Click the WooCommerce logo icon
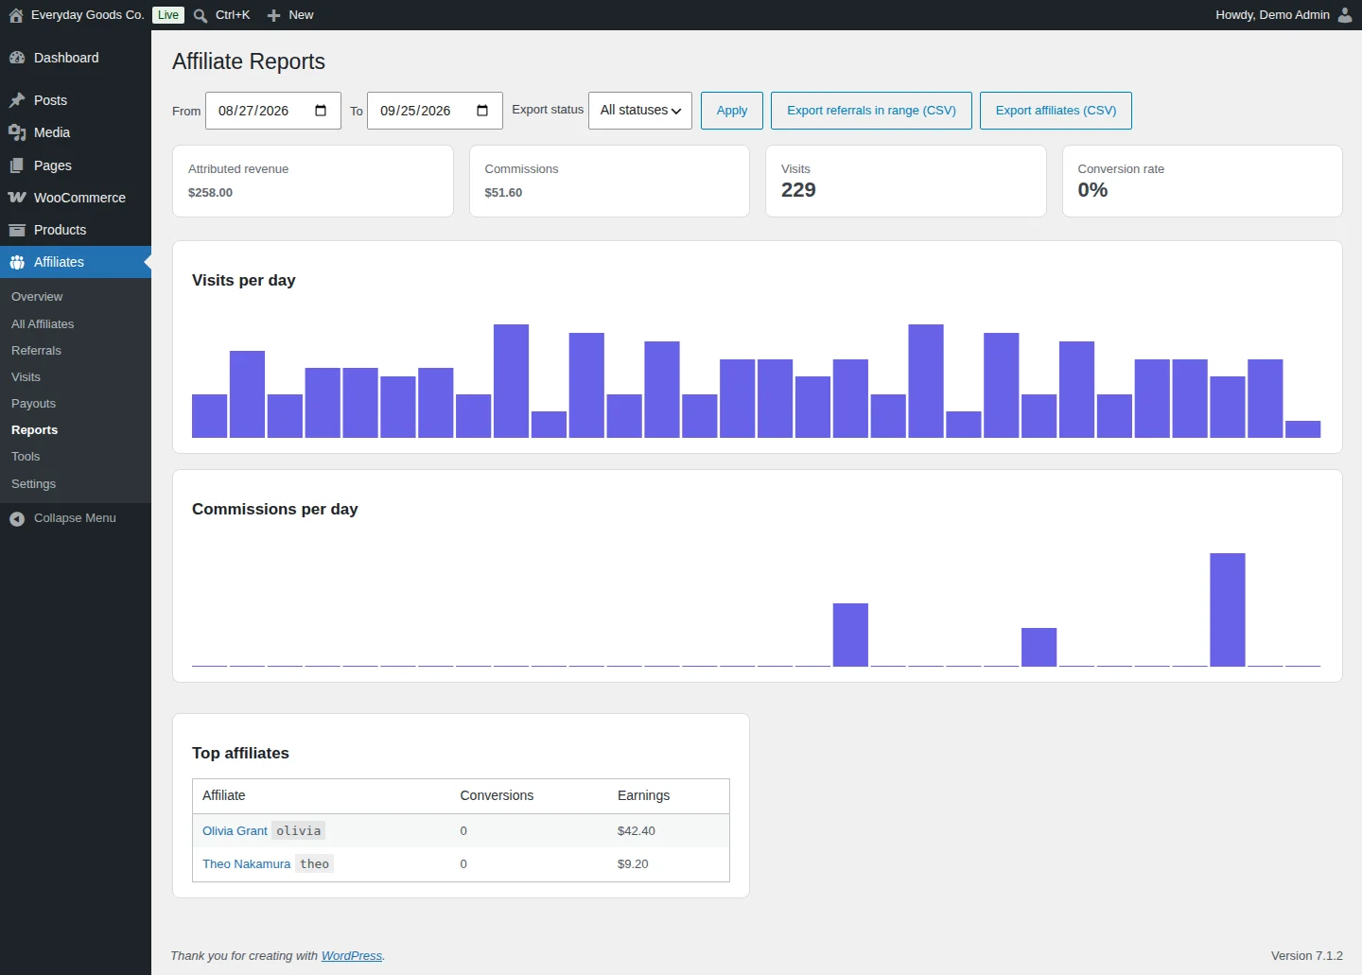 pyautogui.click(x=17, y=198)
